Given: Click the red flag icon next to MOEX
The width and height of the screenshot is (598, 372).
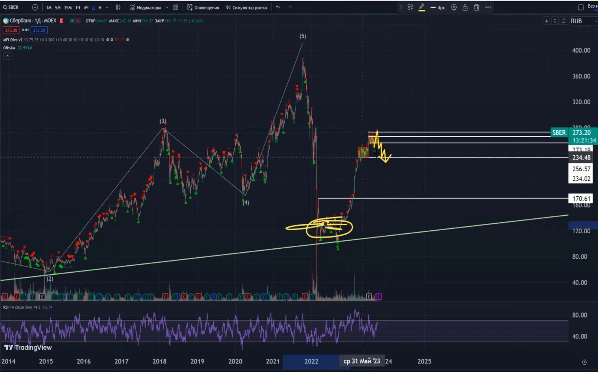Looking at the screenshot, I should click(61, 21).
